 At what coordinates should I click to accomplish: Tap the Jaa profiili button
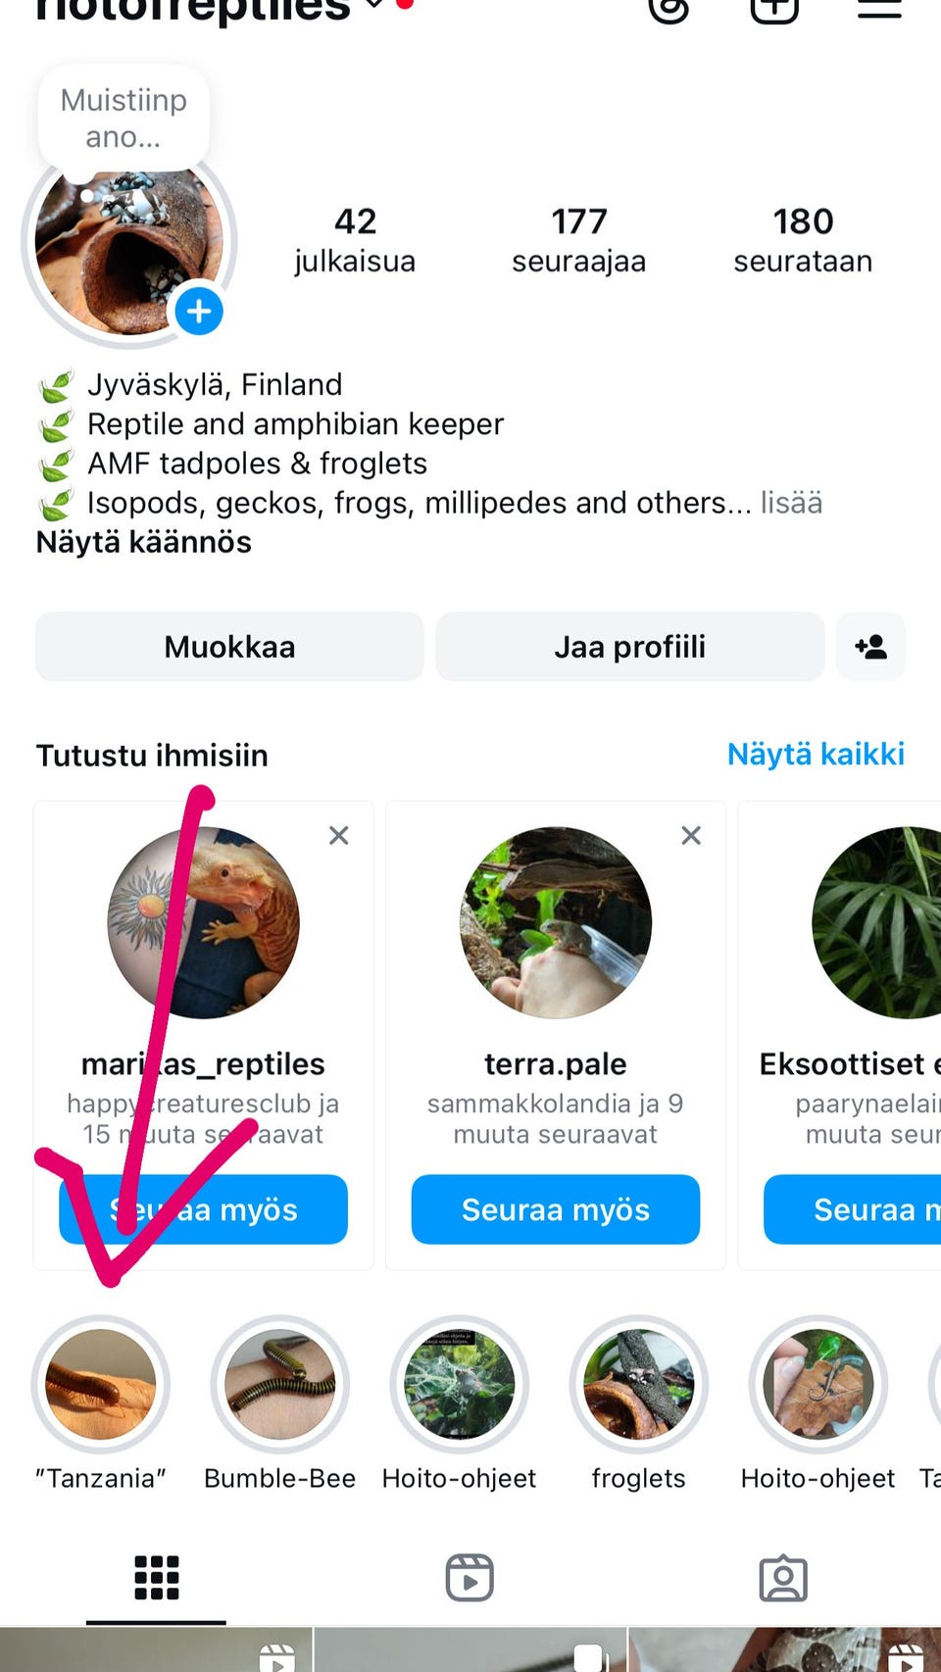coord(629,647)
